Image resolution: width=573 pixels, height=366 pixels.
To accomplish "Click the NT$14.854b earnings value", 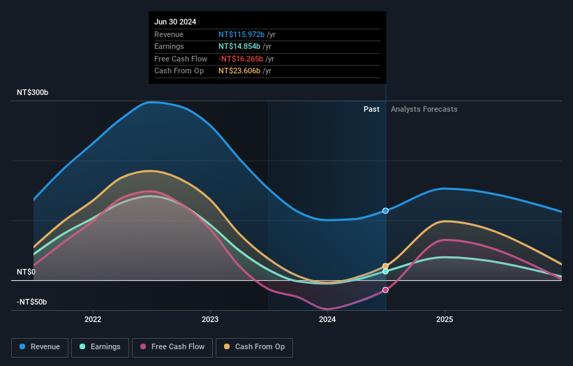I will point(239,46).
